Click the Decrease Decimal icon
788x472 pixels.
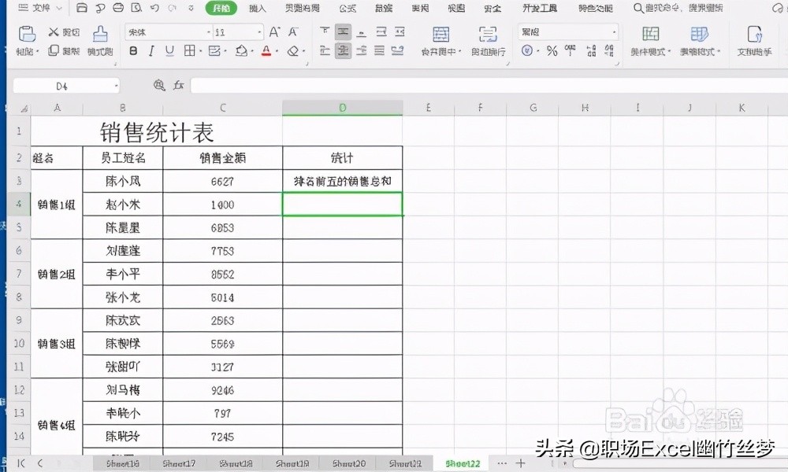[609, 50]
